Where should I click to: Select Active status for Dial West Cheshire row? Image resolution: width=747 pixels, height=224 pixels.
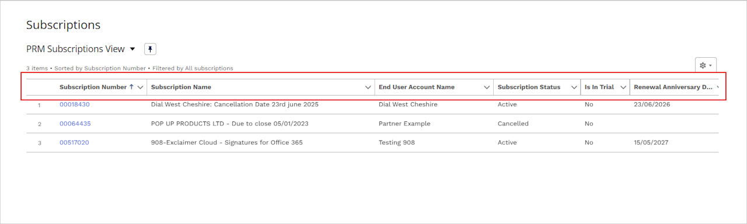click(507, 104)
